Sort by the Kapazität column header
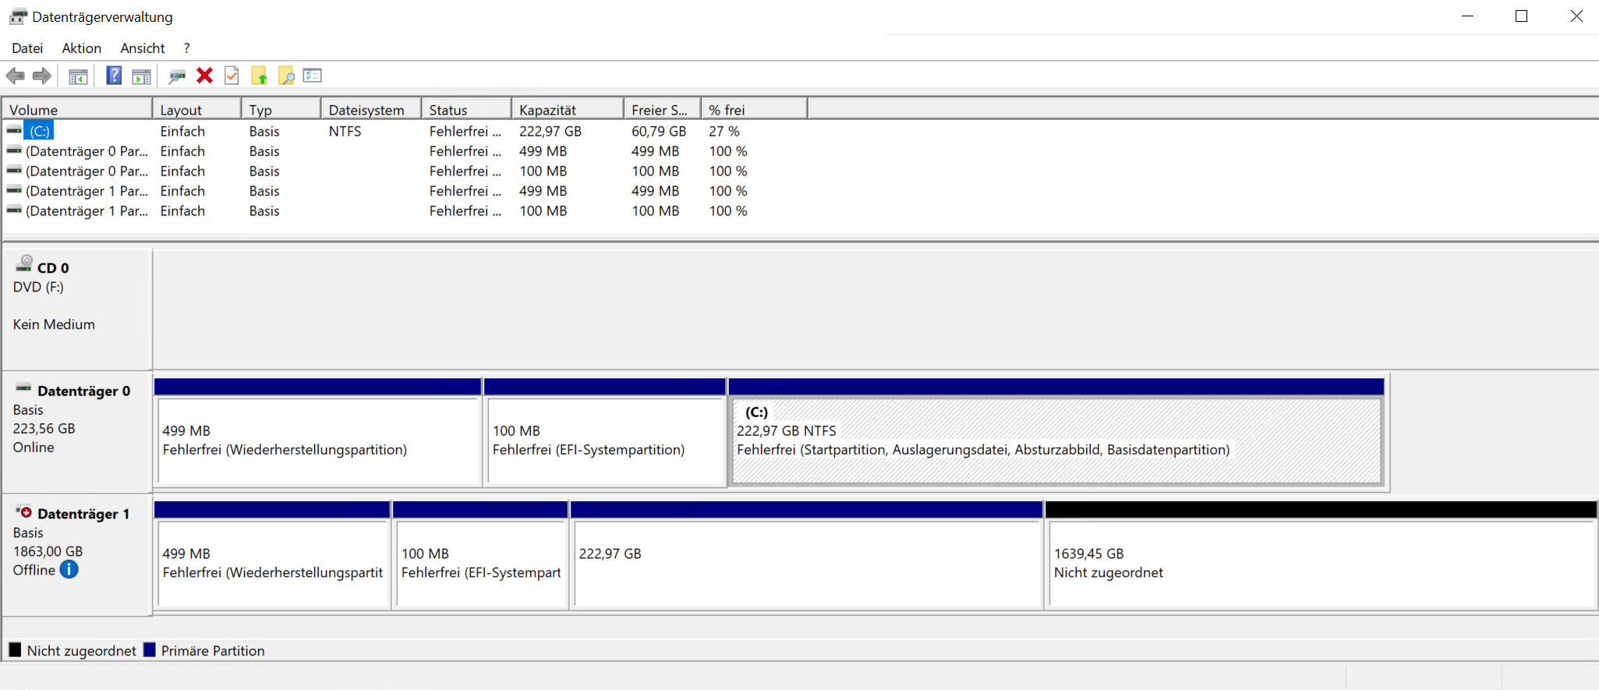 click(568, 110)
